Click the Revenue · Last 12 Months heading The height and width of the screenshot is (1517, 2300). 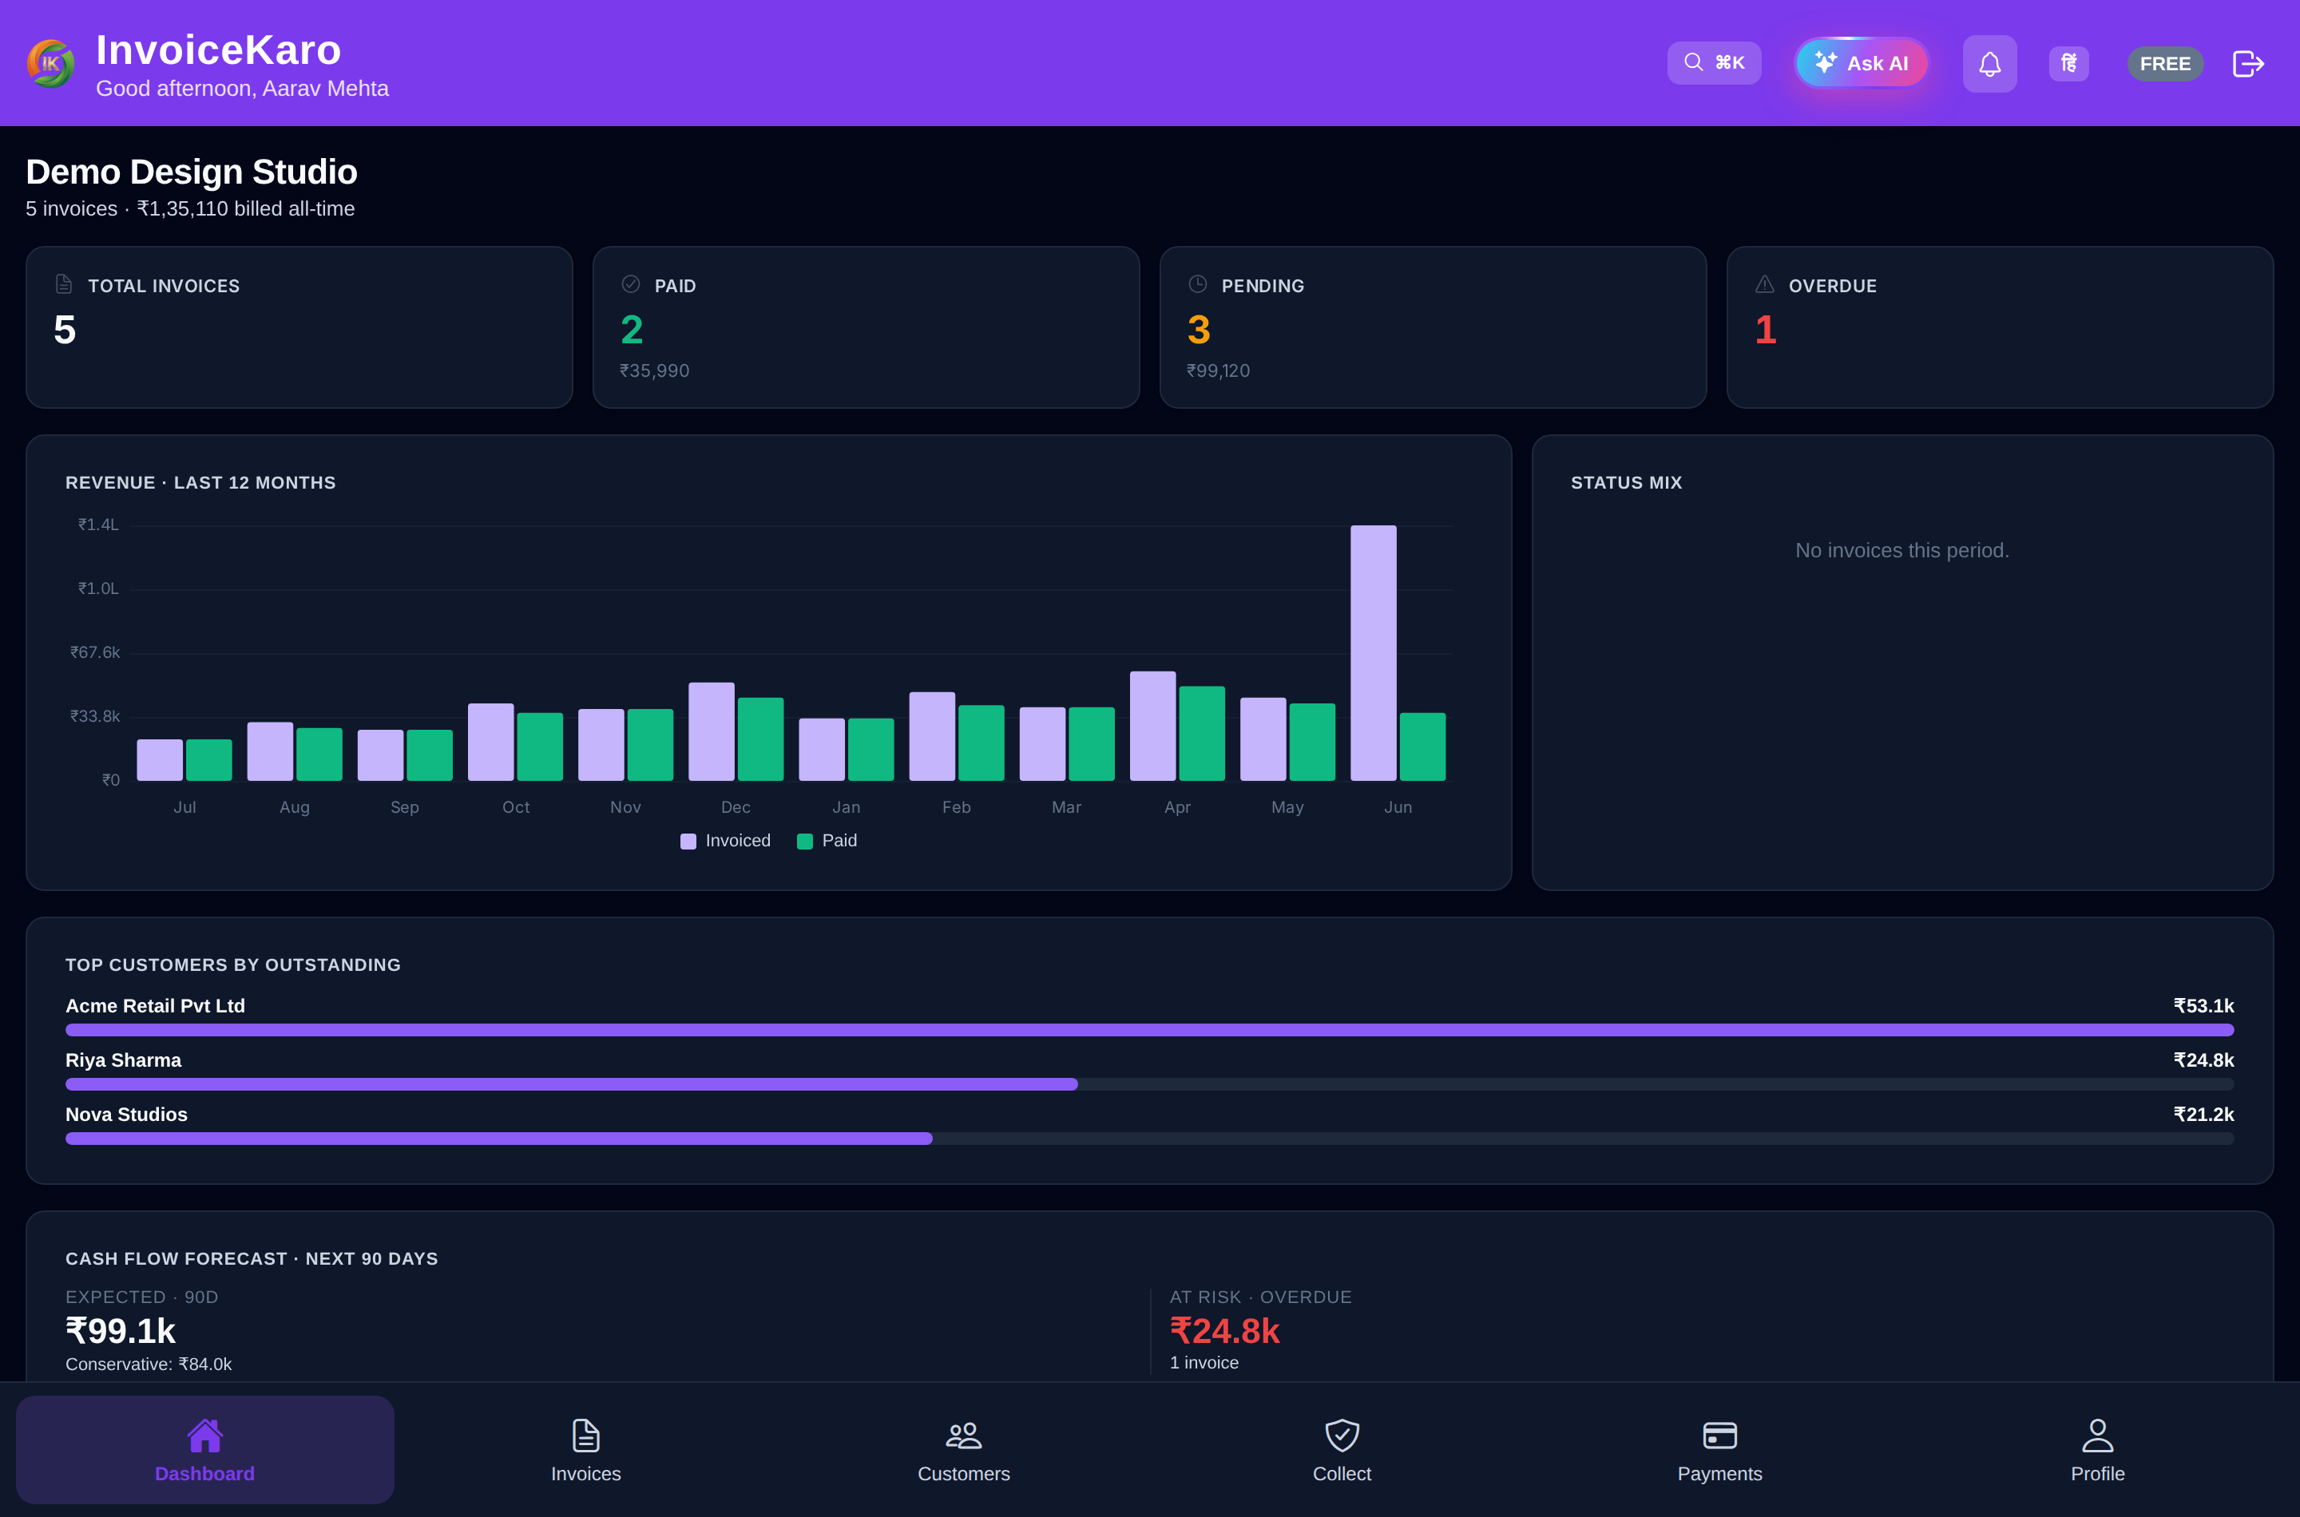200,483
